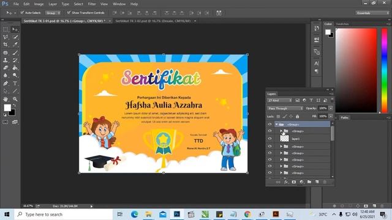Image resolution: width=392 pixels, height=220 pixels.
Task: Hide the selected top group layer
Action: (x=269, y=124)
